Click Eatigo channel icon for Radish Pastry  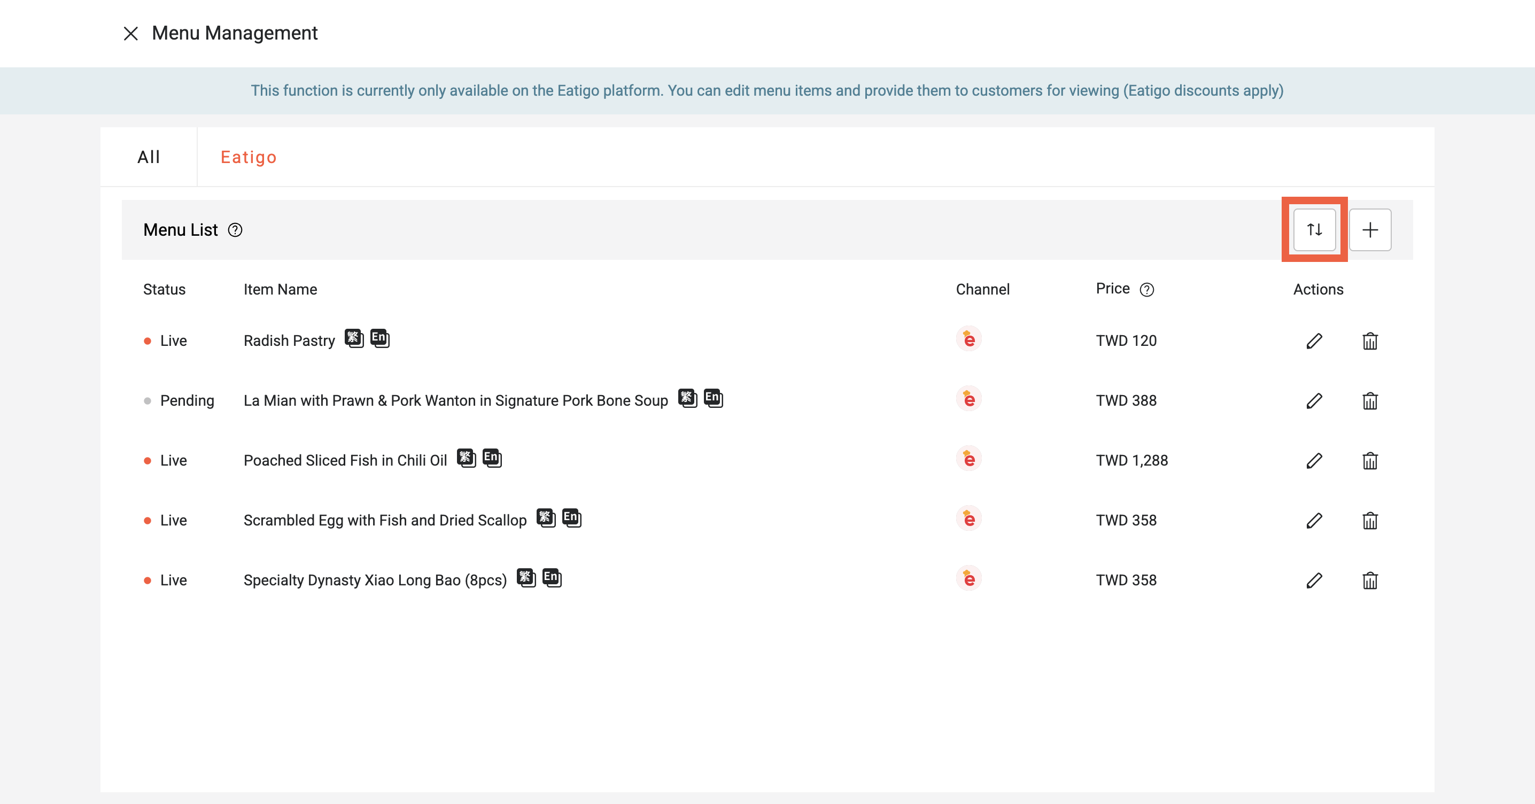pos(969,339)
